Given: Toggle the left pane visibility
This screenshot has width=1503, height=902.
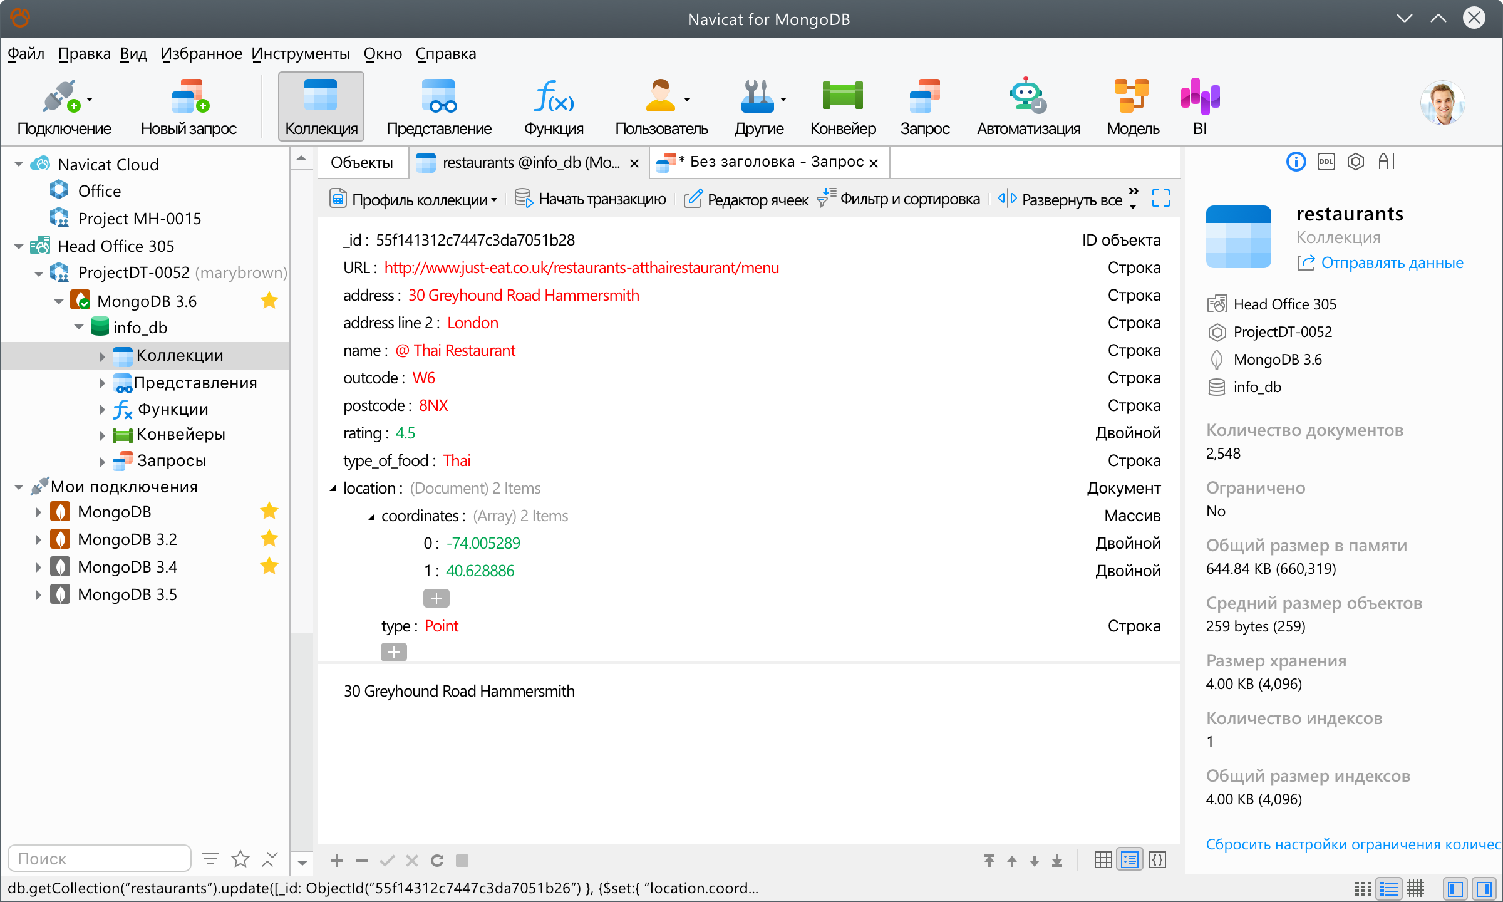Looking at the screenshot, I should 1455,889.
